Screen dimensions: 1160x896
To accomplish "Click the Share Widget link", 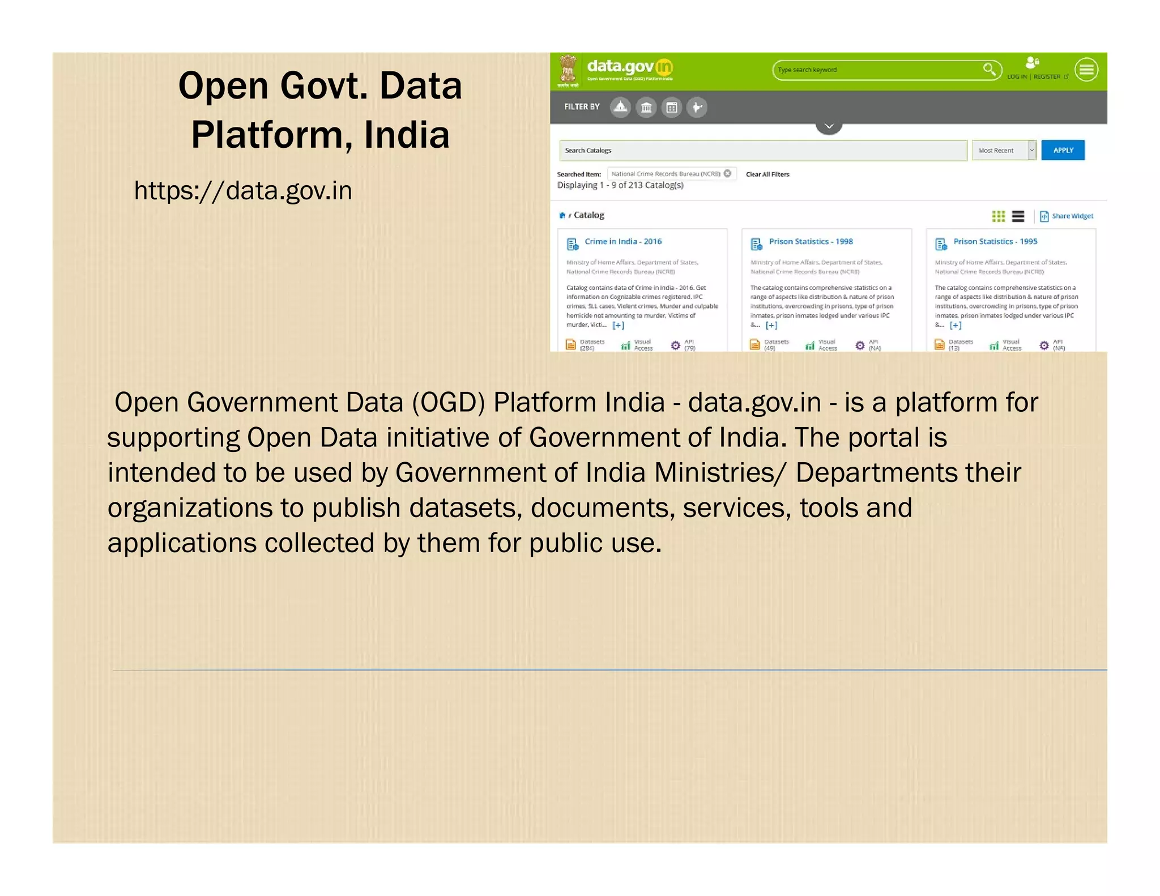I will (x=1072, y=216).
